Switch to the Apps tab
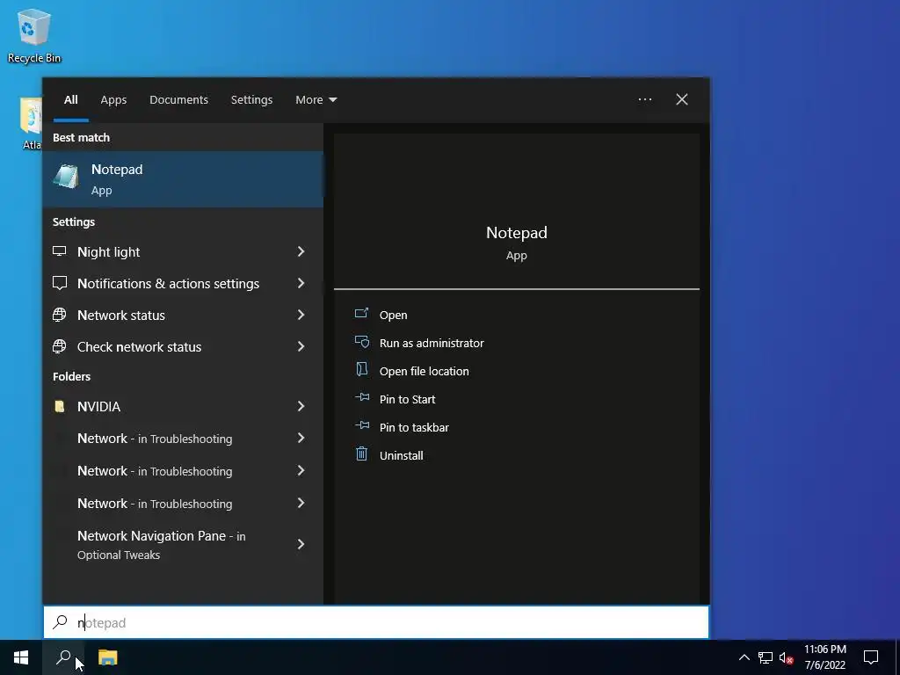 click(113, 100)
